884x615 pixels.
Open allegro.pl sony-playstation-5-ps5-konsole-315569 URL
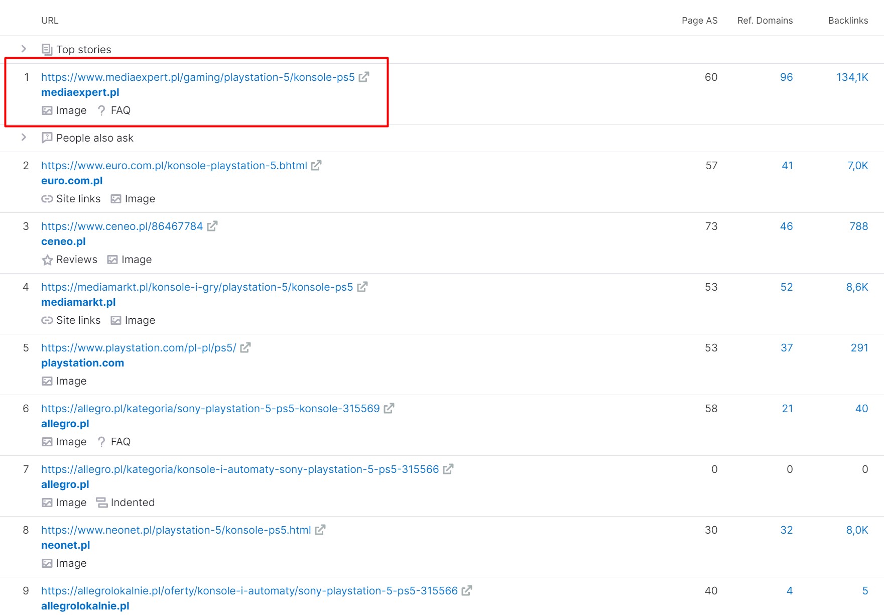[210, 409]
